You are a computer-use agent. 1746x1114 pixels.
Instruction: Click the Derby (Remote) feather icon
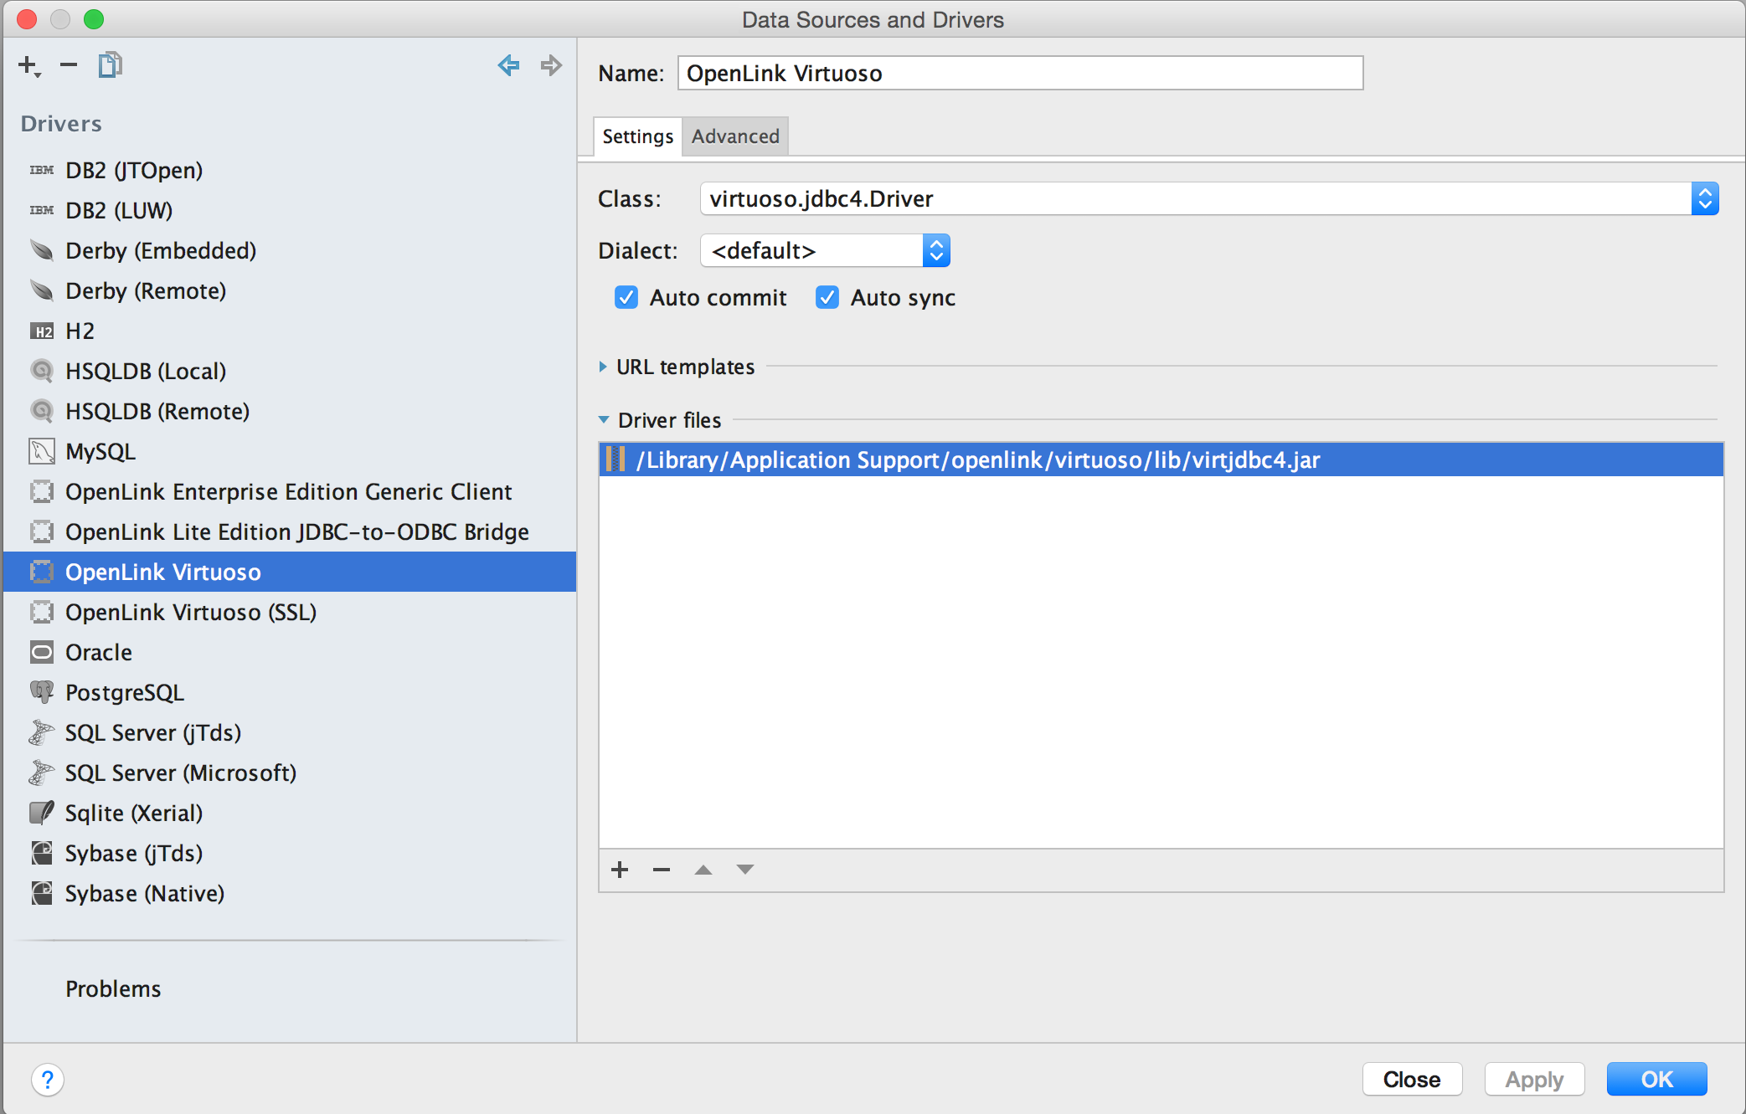tap(42, 290)
